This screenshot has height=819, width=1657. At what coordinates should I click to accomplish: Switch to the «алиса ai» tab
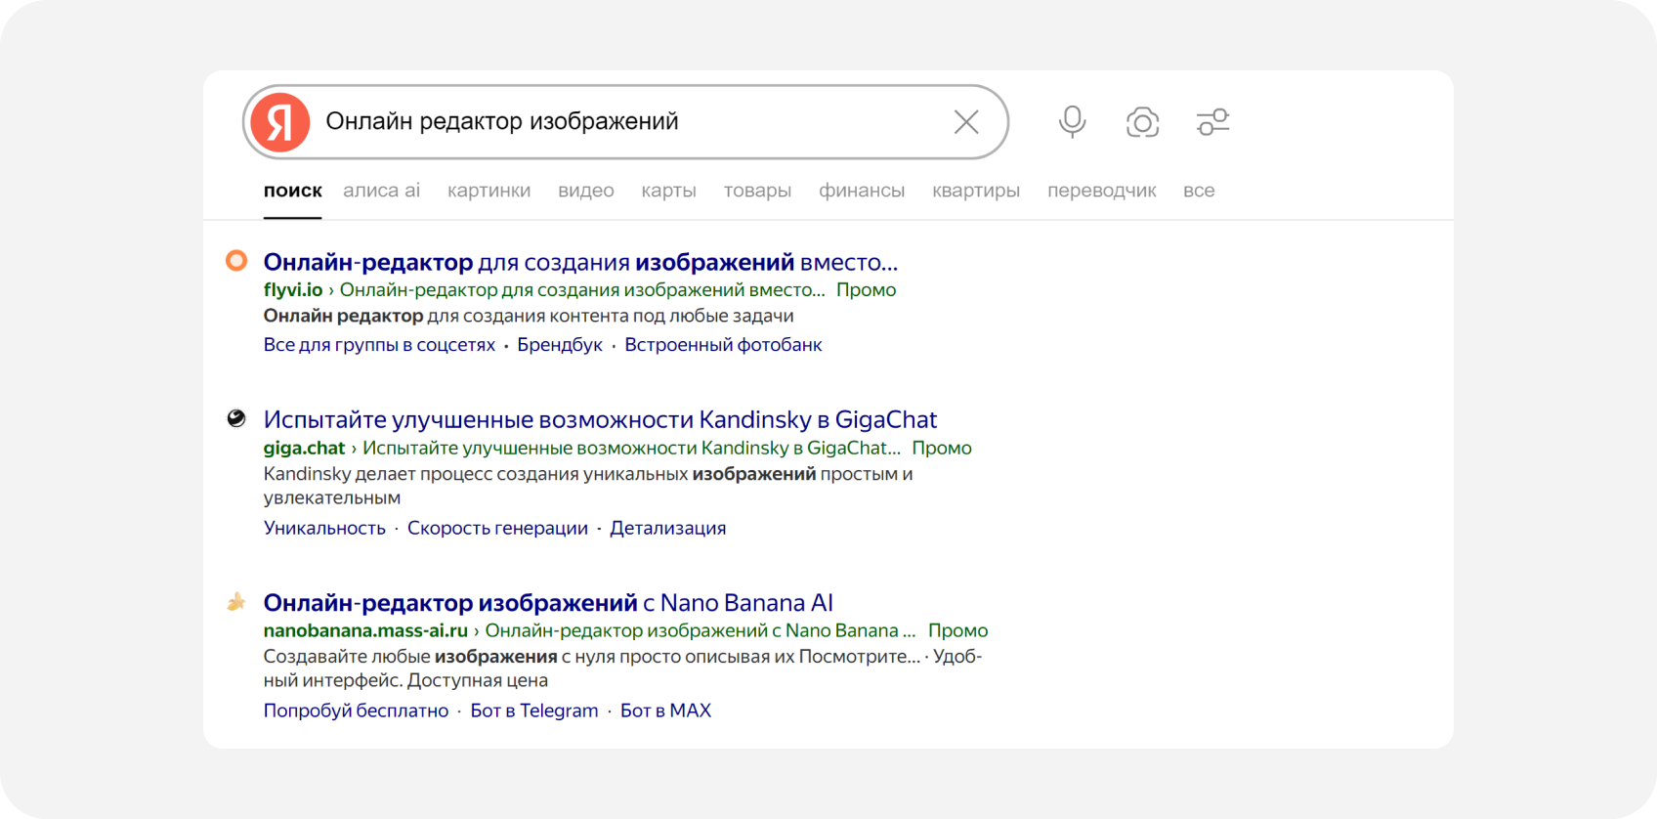[381, 191]
